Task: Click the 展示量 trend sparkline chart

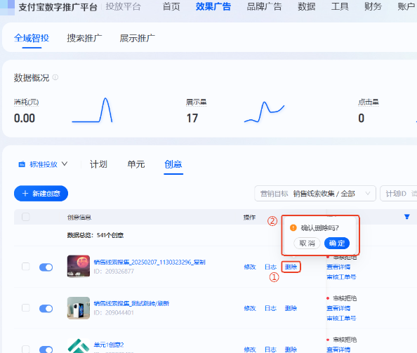Action: tap(265, 112)
